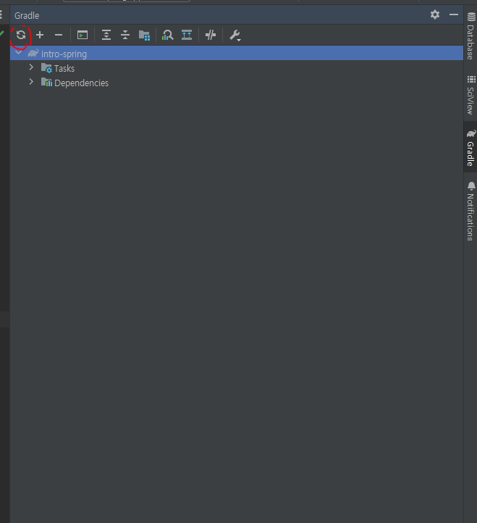Open Gradle panel options gear
Image resolution: width=477 pixels, height=523 pixels.
pos(435,14)
